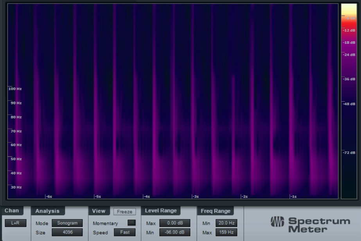Click the 90 Hz frequency label
Image resolution: width=361 pixels, height=241 pixels.
(16, 103)
